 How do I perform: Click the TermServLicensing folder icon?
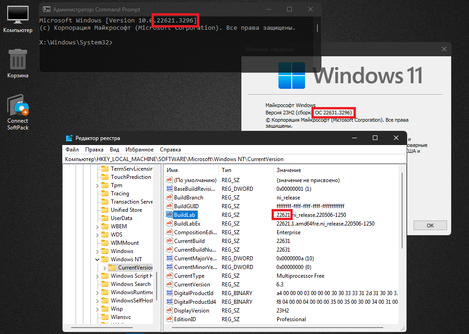pos(105,169)
